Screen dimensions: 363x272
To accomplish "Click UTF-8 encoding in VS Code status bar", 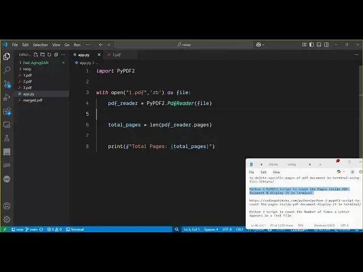I will pyautogui.click(x=227, y=229).
